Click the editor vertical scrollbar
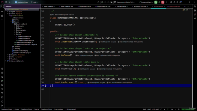The width and height of the screenshot is (197, 111). coord(192,76)
